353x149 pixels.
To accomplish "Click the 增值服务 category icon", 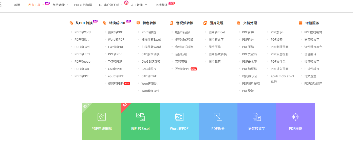I will click(x=301, y=23).
